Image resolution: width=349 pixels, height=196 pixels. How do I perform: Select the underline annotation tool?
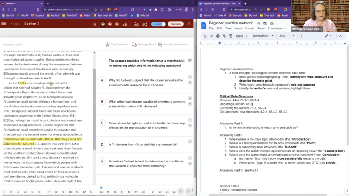(x=95, y=24)
